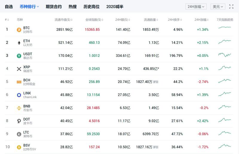This screenshot has height=154, width=239.
Task: Click the BSV coin icon
Action: click(19, 147)
